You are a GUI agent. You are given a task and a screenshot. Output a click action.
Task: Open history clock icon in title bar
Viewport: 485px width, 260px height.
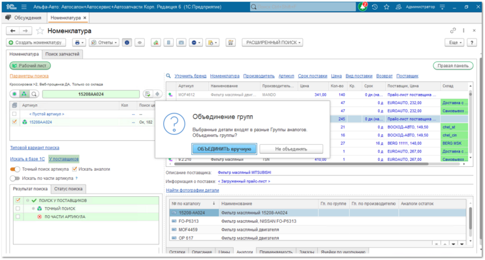click(x=375, y=7)
